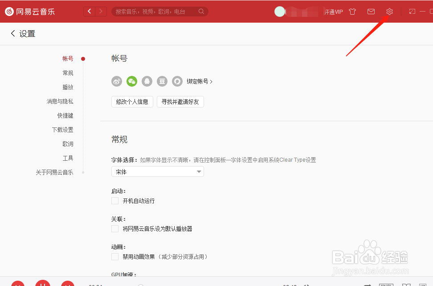Go forward with the header forward arrow
The height and width of the screenshot is (286, 433).
point(101,11)
